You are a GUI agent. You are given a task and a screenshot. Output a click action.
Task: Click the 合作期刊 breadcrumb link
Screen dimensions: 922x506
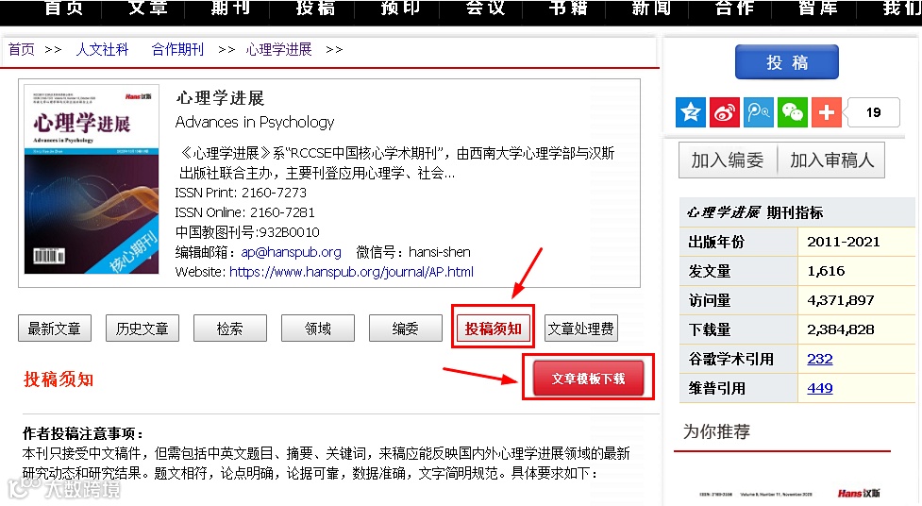tap(177, 49)
